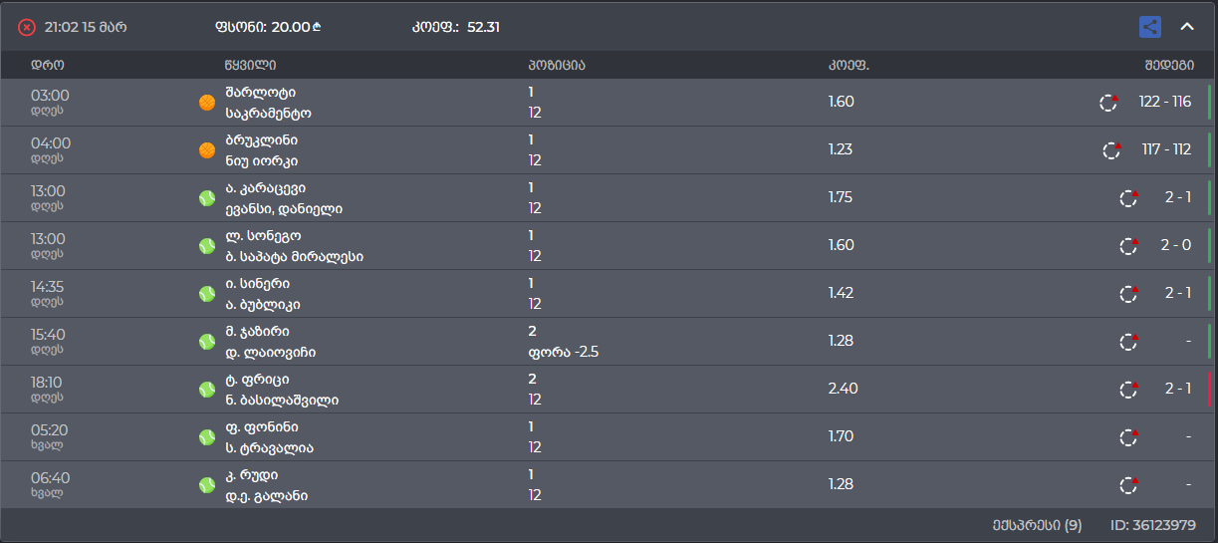Click the blue share icon

click(x=1150, y=27)
